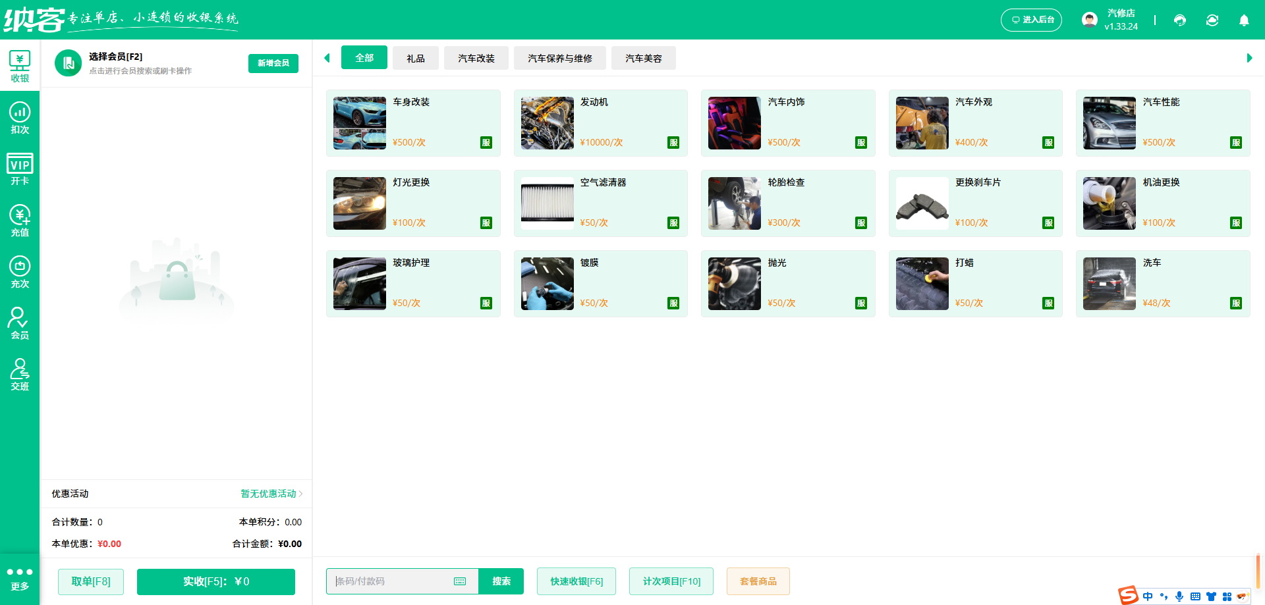This screenshot has height=605, width=1265.
Task: Click the cloud sync icon in the top bar
Action: (1212, 20)
